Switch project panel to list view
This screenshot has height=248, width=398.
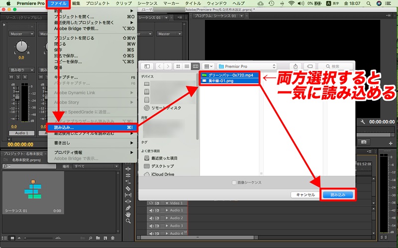4,238
